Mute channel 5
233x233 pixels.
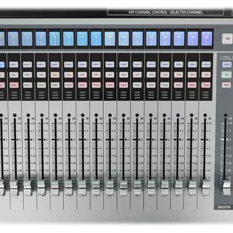pyautogui.click(x=55, y=85)
